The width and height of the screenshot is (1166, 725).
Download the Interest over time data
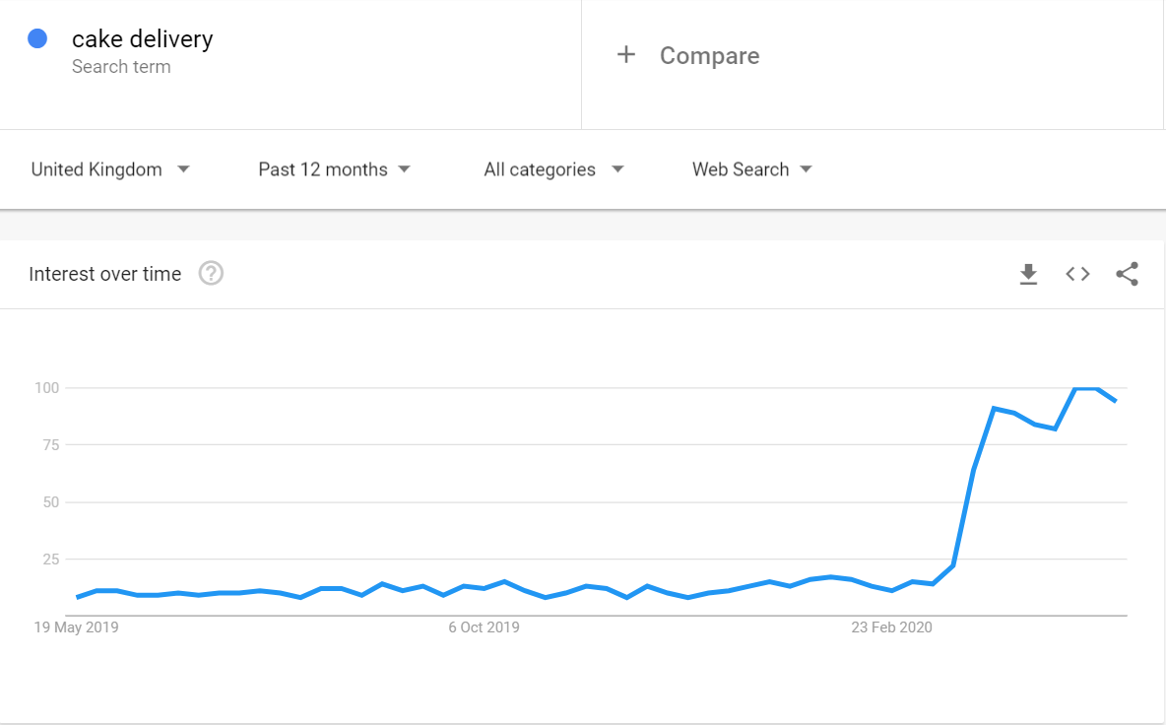pyautogui.click(x=1028, y=274)
